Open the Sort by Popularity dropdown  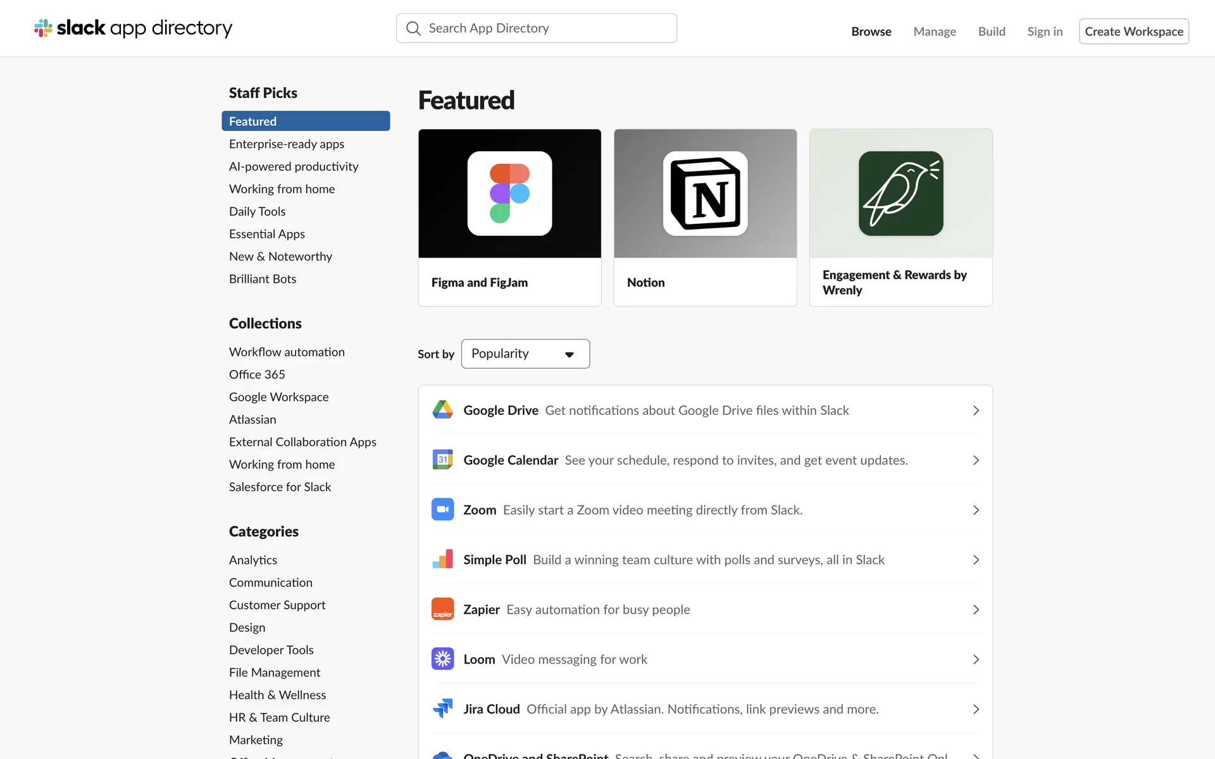(525, 354)
